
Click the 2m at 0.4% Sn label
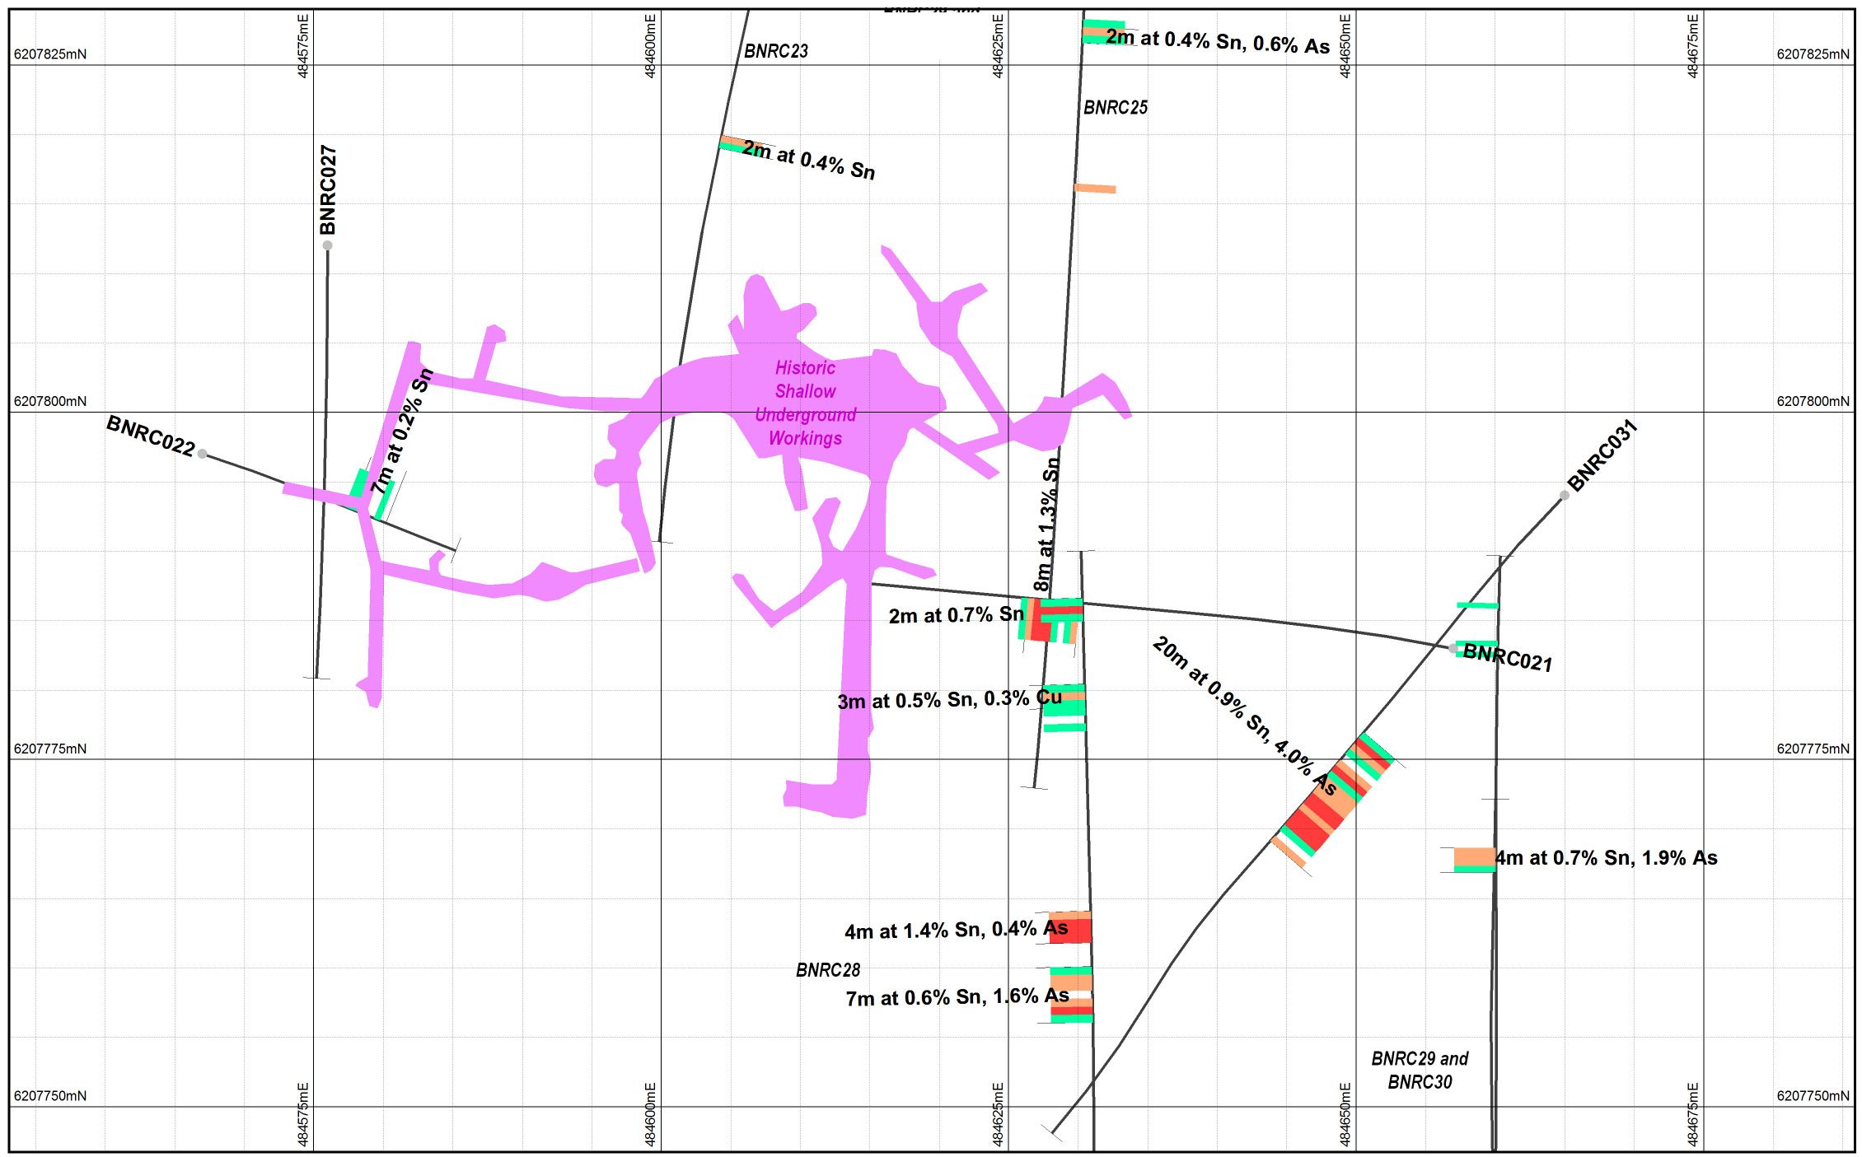[808, 160]
